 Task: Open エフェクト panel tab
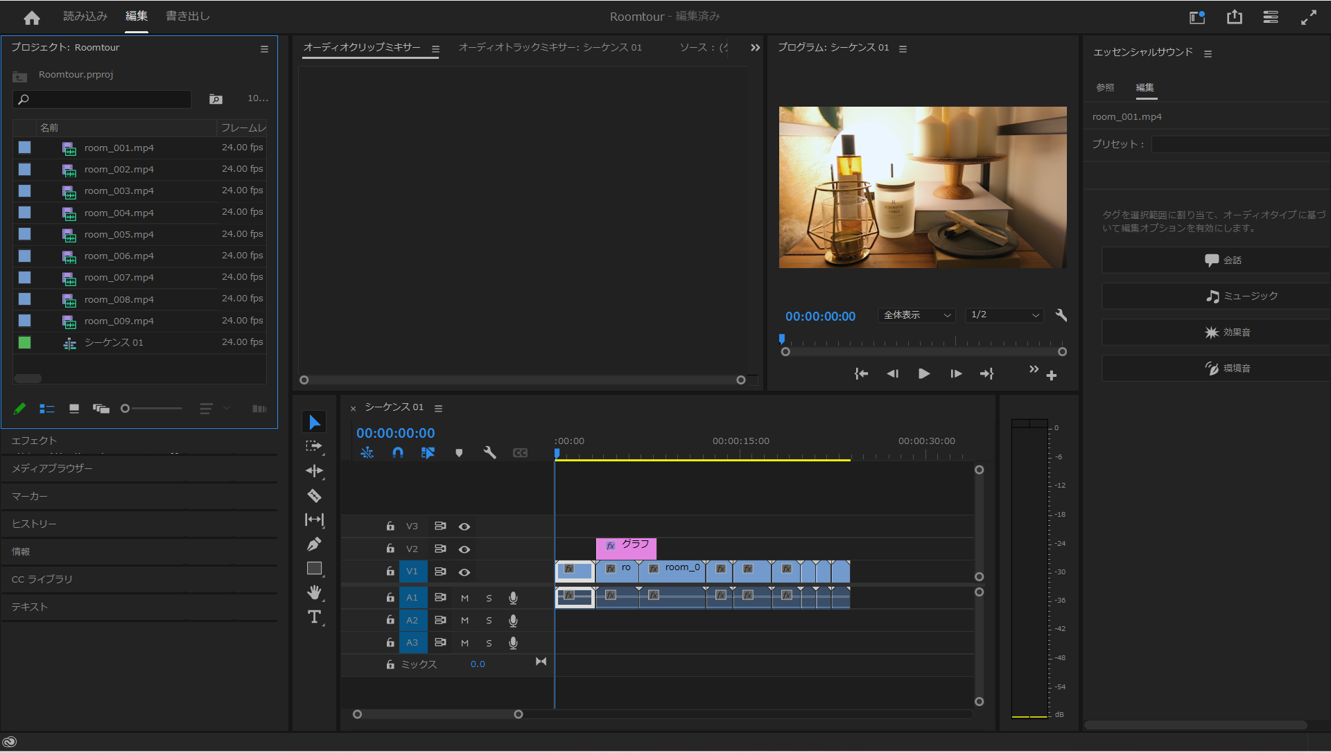(x=34, y=441)
